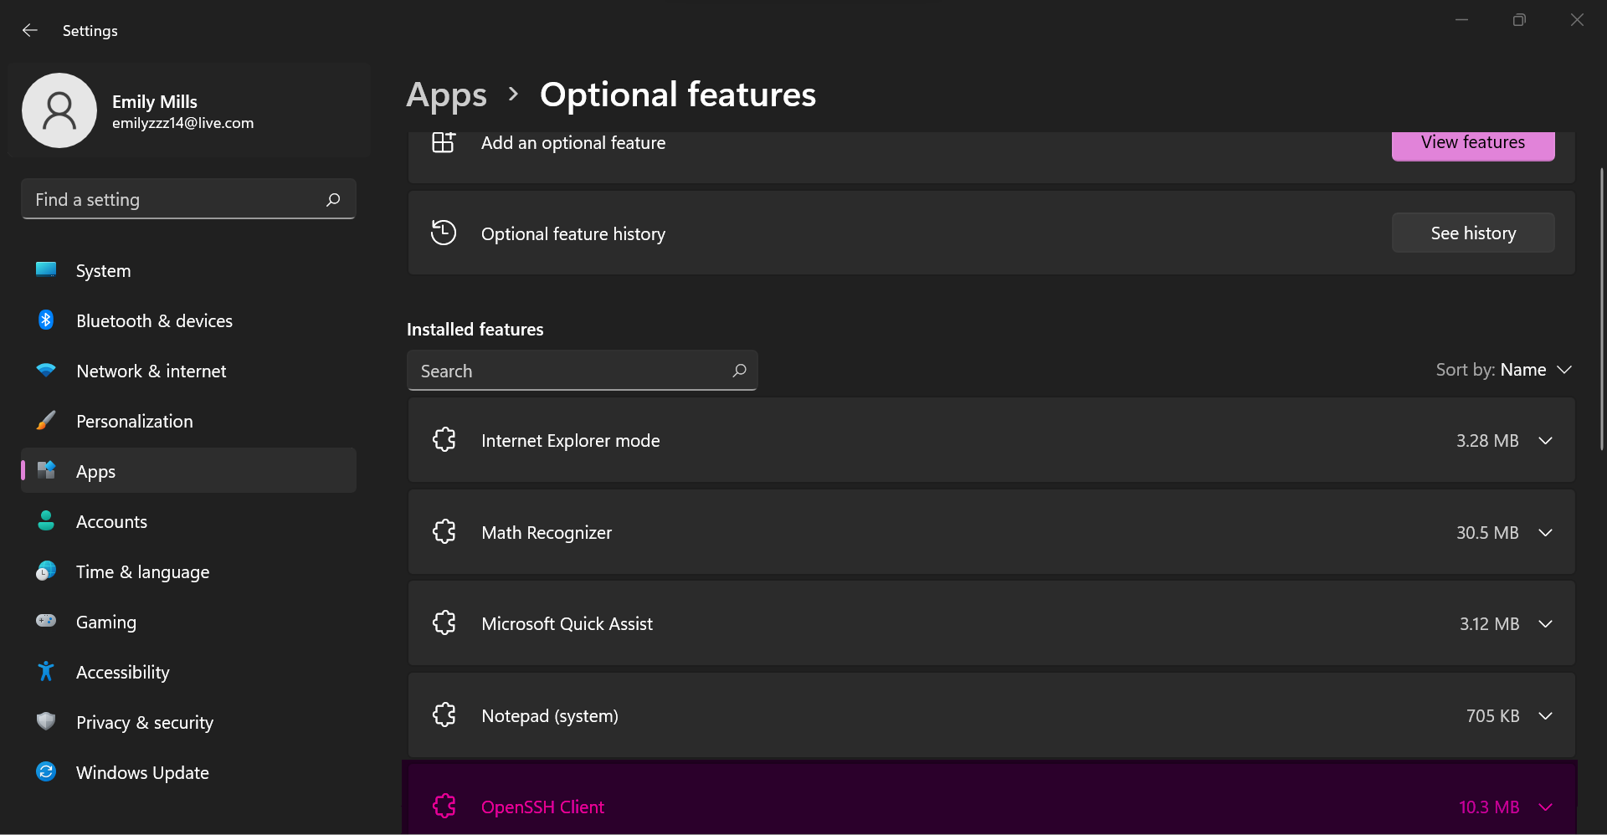Click the back arrow in Settings header
Image resolution: width=1607 pixels, height=835 pixels.
tap(30, 30)
